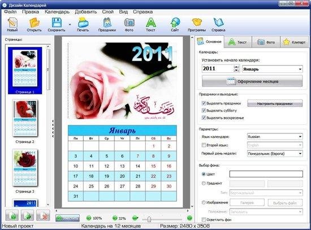Toggle the Выделять субботу checkbox

pos(204,110)
